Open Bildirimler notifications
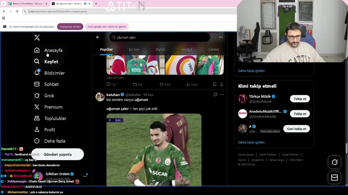 (x=49, y=73)
